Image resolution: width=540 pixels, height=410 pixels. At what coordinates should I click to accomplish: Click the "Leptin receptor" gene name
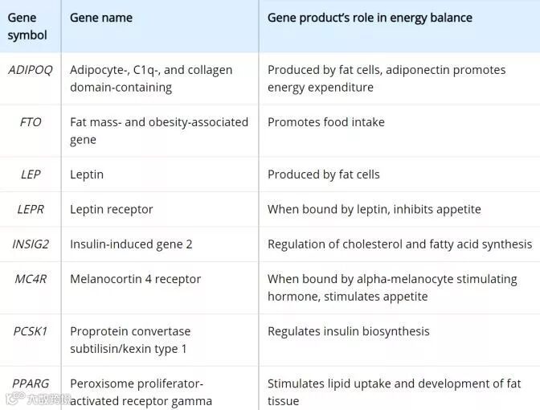point(112,209)
